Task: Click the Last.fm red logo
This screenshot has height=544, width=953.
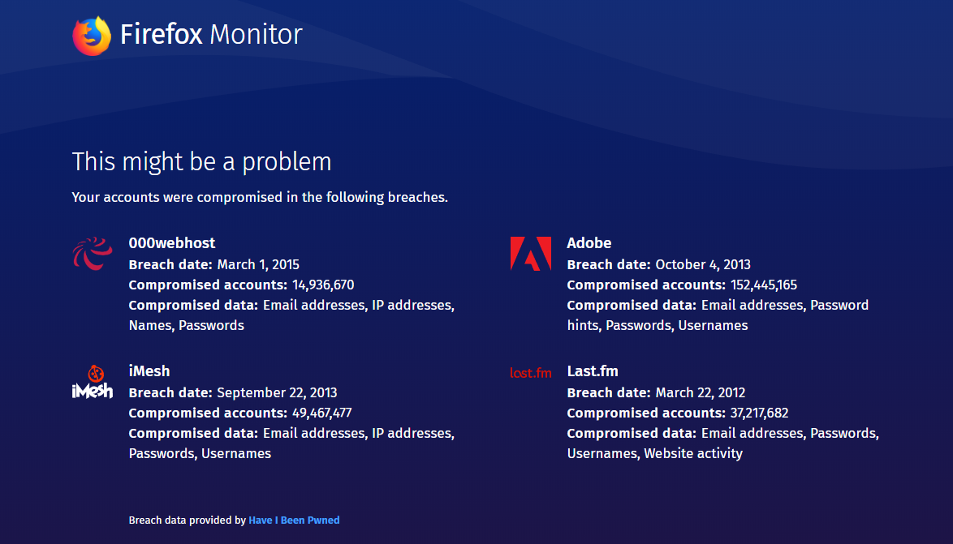Action: coord(530,373)
